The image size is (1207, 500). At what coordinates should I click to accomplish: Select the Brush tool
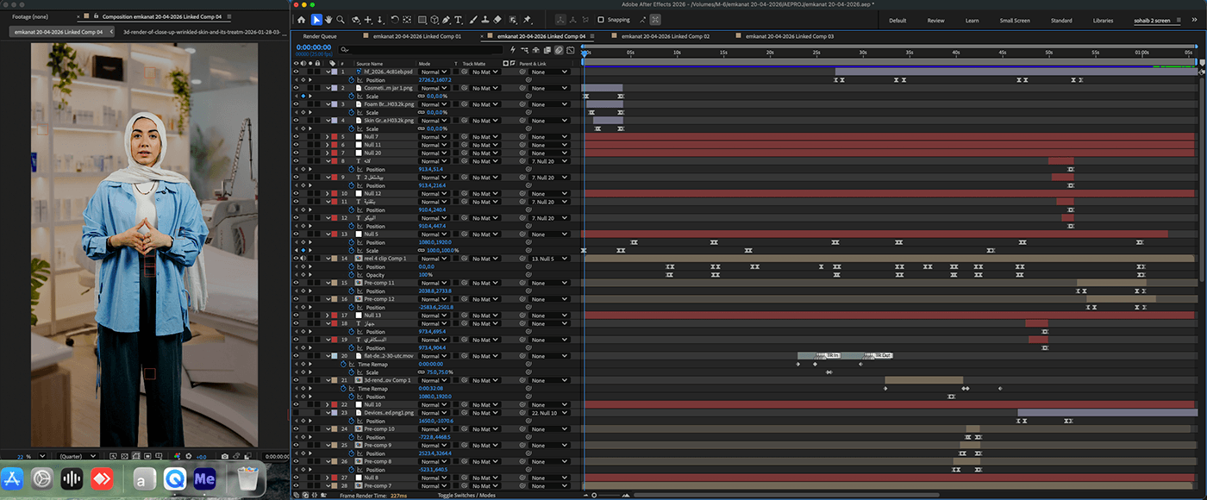click(472, 19)
